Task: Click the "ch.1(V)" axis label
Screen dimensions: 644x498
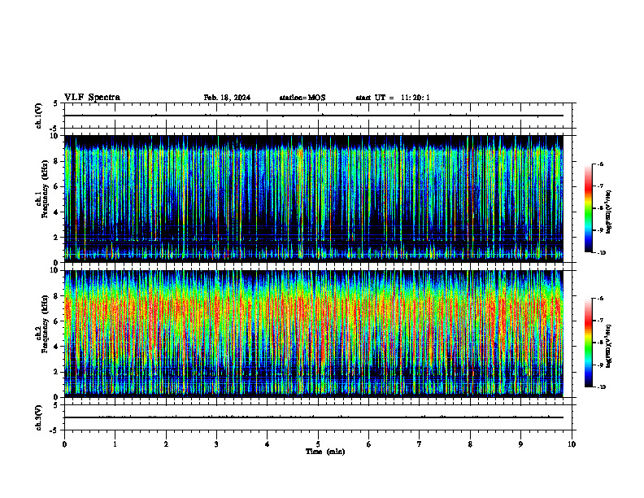Action: pos(39,116)
